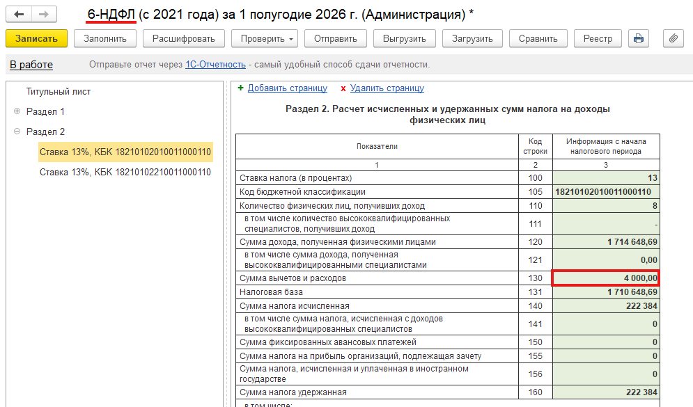Click the Сумма вычетов и расходов label
Viewport: 693px width, 407px height.
tap(293, 278)
